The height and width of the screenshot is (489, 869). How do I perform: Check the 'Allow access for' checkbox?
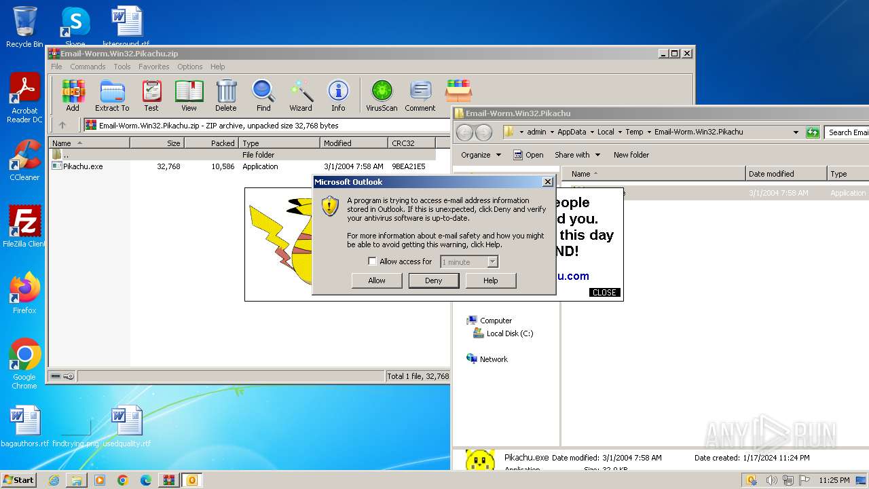coord(372,261)
